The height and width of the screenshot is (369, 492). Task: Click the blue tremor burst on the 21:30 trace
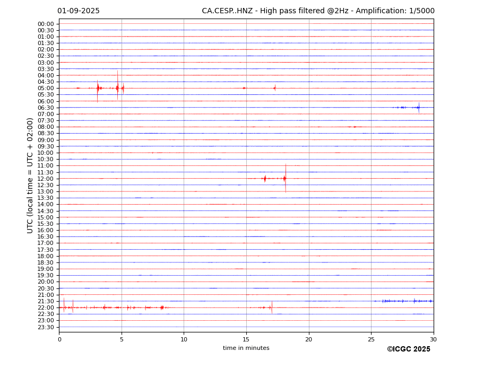403,301
